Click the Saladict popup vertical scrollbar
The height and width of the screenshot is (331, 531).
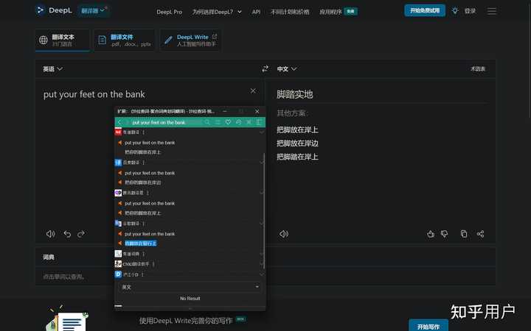(264, 211)
